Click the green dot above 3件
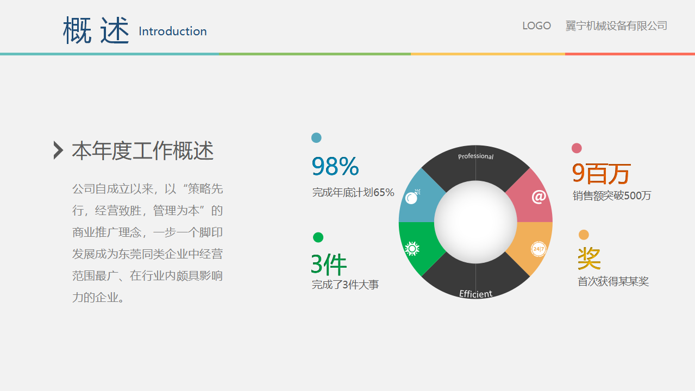The image size is (695, 391). tap(318, 237)
